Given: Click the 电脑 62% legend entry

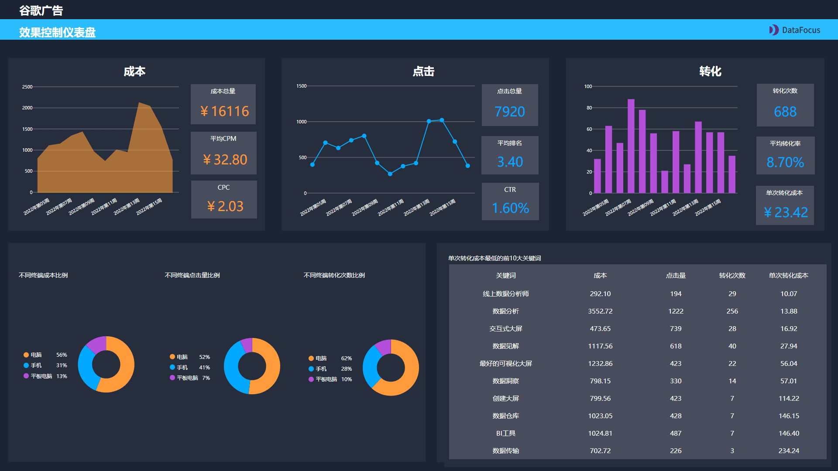Looking at the screenshot, I should tap(330, 358).
